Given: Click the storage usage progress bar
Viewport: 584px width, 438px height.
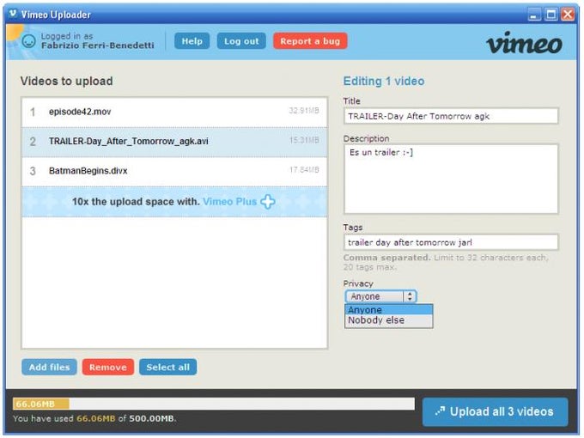Looking at the screenshot, I should click(x=213, y=404).
